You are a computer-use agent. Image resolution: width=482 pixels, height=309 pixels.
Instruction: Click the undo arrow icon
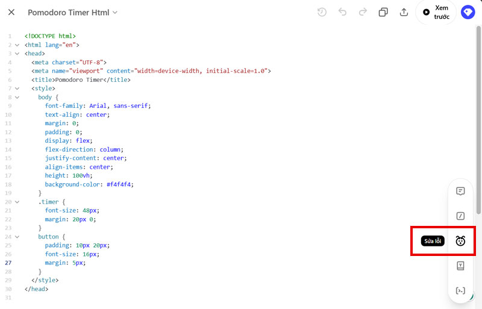tap(342, 12)
